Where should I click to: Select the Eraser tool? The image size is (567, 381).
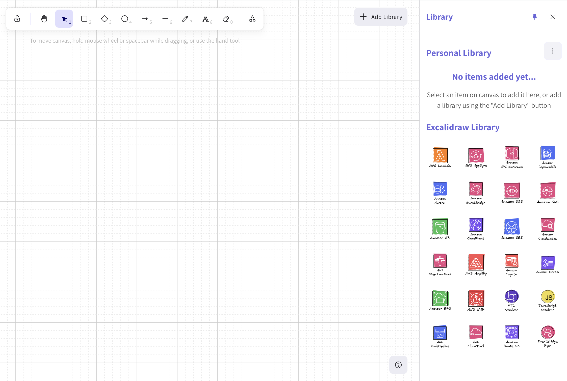pos(226,18)
